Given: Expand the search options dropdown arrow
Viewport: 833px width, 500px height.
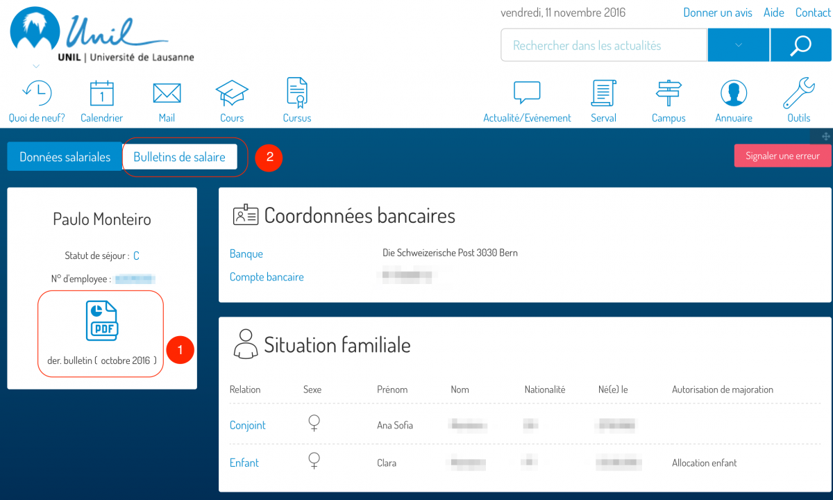Looking at the screenshot, I should tap(739, 45).
